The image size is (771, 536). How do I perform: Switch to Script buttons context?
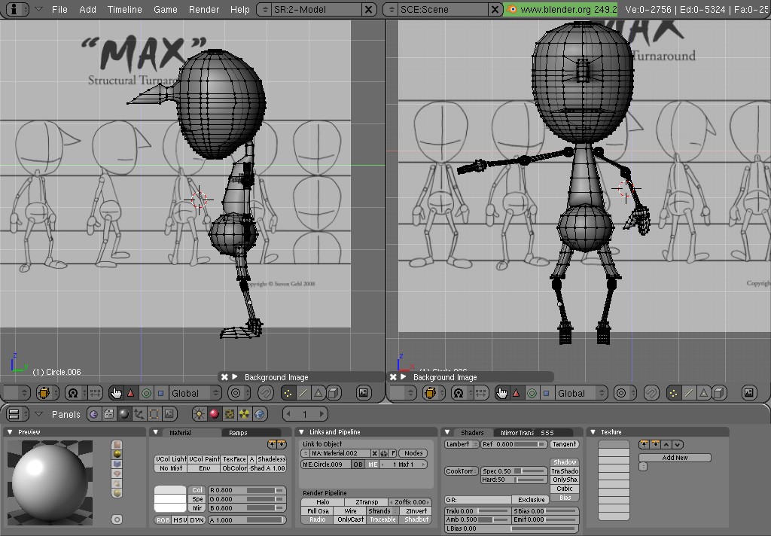tap(108, 415)
